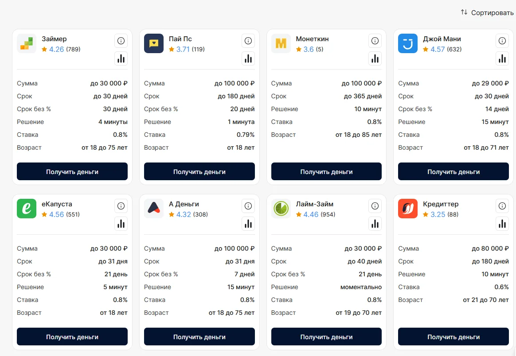
Task: Open info icon on Кредиттер card
Action: [x=502, y=206]
